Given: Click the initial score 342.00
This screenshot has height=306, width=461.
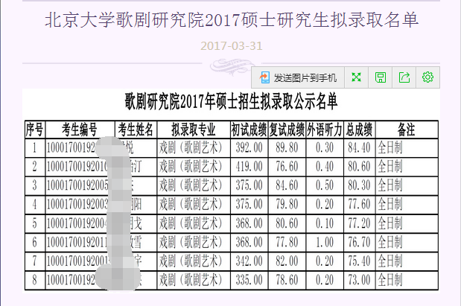Looking at the screenshot, I should pyautogui.click(x=249, y=261).
